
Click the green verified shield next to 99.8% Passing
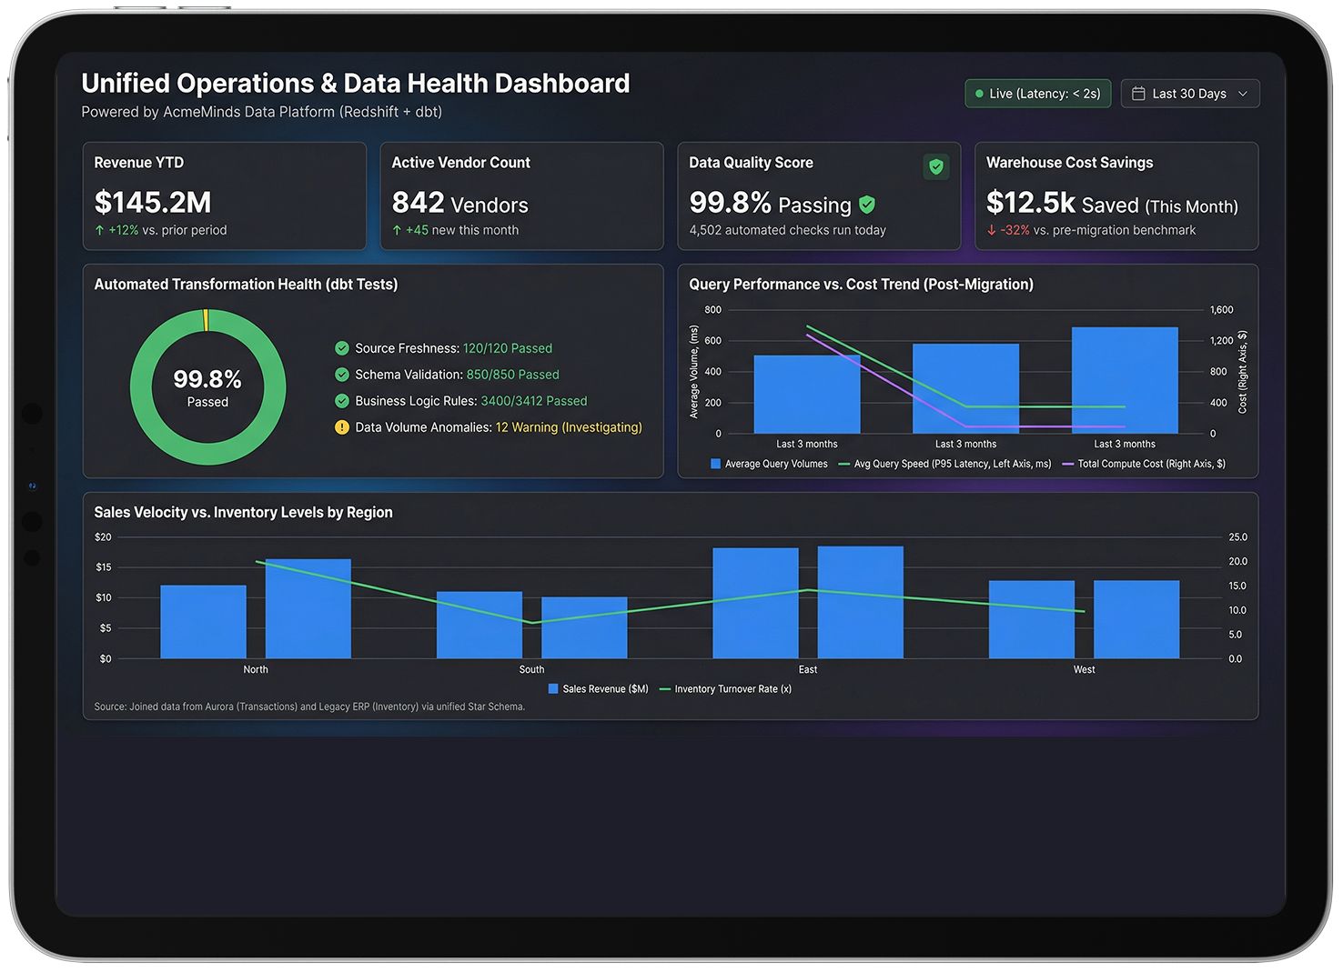[x=867, y=205]
